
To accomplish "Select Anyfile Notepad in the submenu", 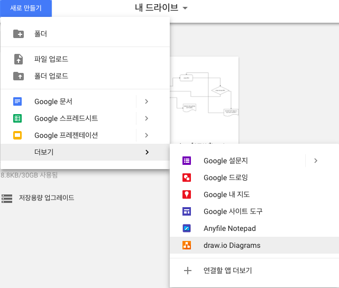I will [254, 228].
